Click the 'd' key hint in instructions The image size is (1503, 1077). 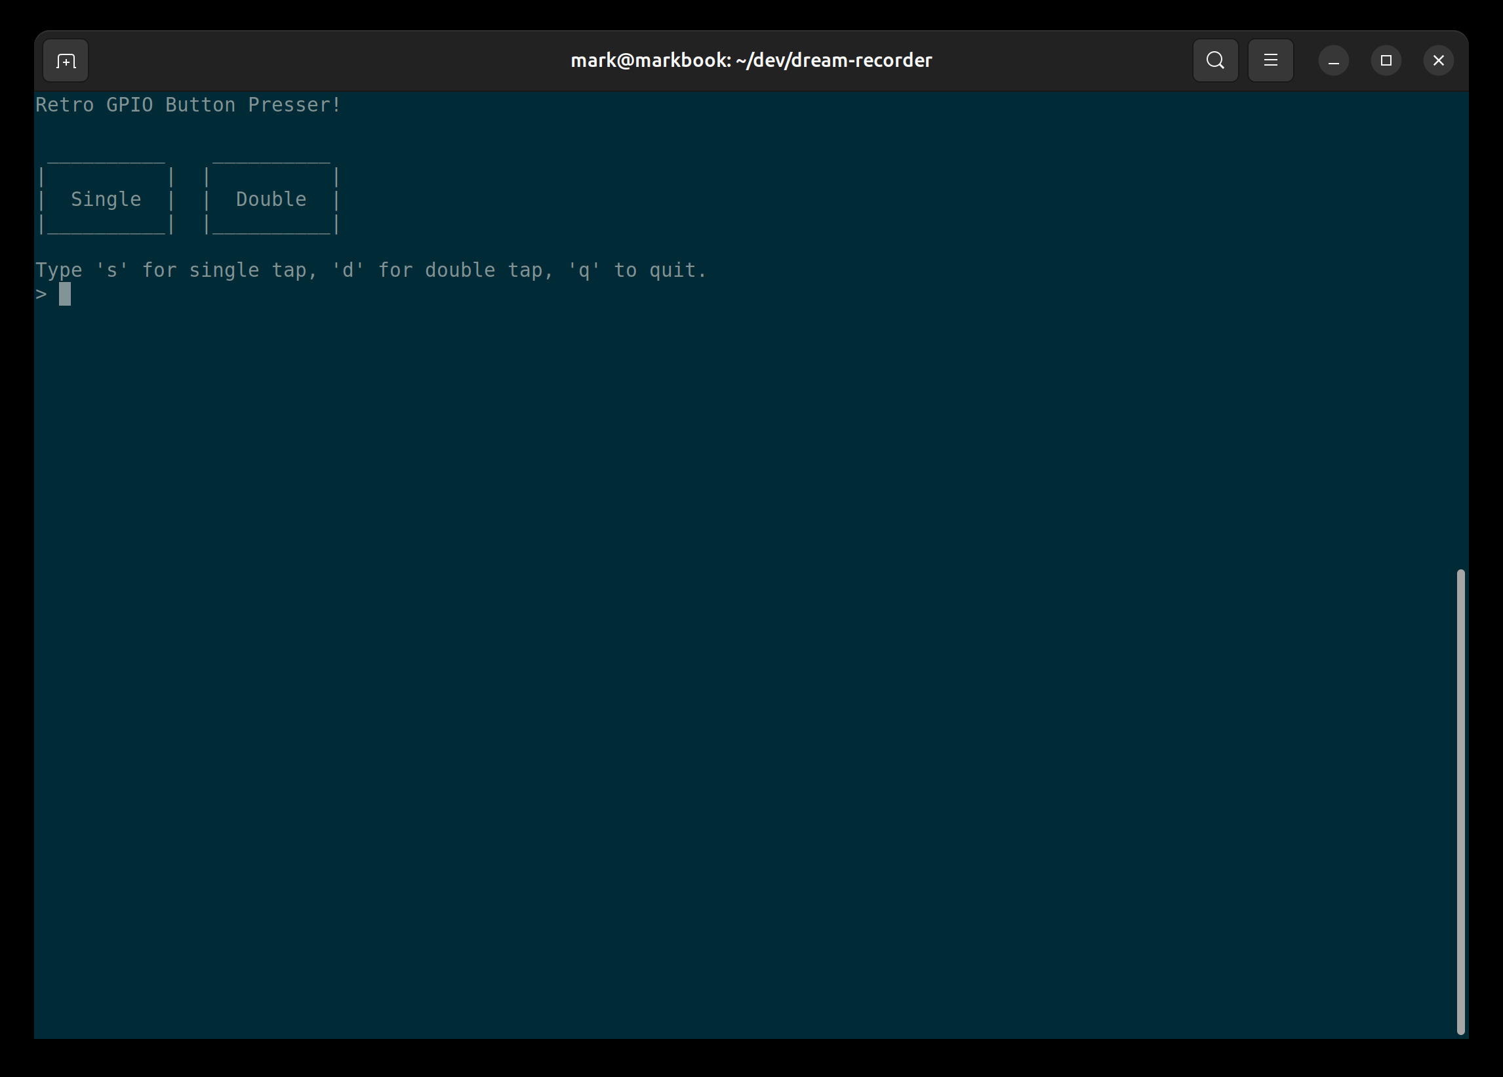(348, 270)
